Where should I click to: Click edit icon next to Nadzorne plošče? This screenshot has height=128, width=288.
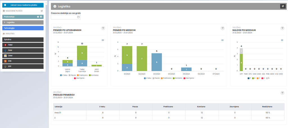click(42, 11)
